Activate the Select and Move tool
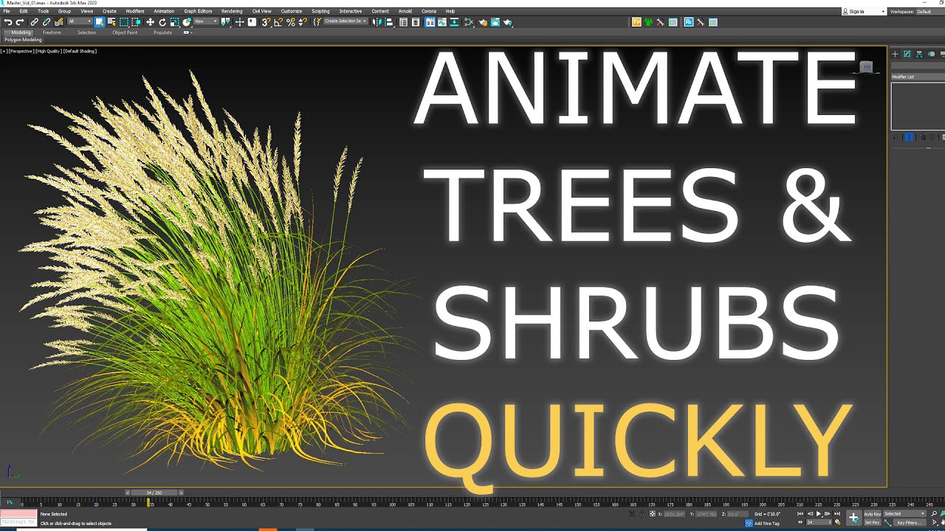 click(151, 22)
